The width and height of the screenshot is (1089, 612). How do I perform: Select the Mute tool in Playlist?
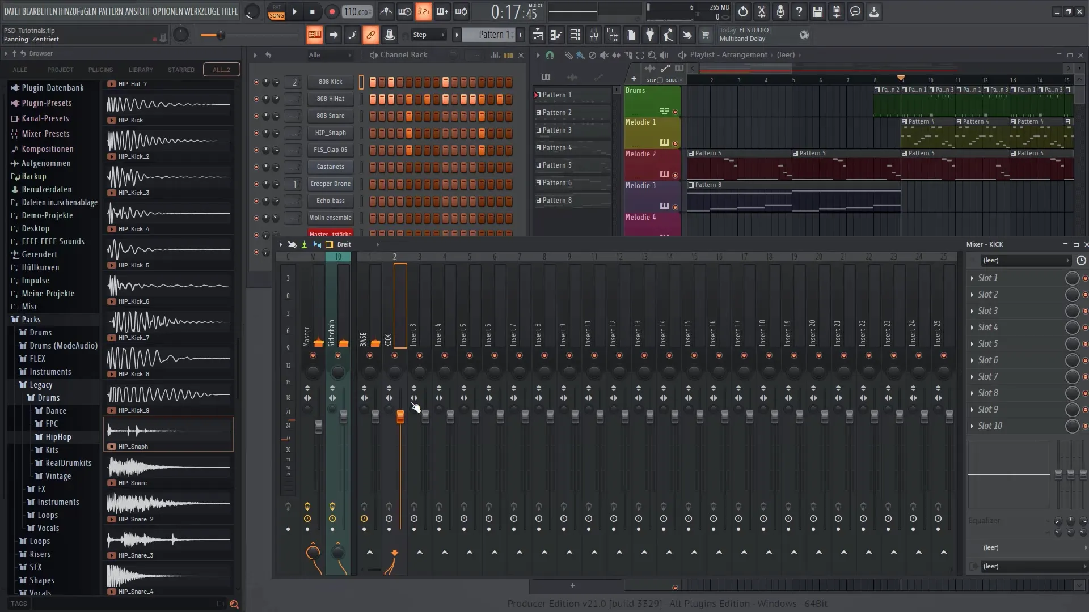tap(604, 55)
